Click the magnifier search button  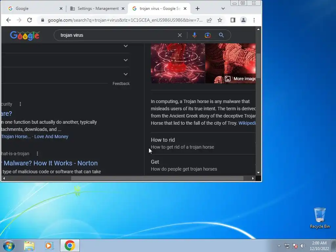pyautogui.click(x=221, y=35)
